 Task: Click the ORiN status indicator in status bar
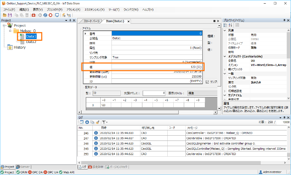(x=22, y=172)
